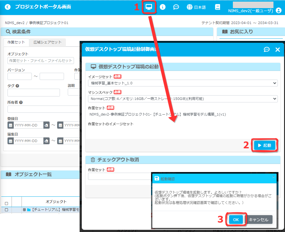Open the イメージセット dropdown
This screenshot has height=232, width=285.
(183, 83)
